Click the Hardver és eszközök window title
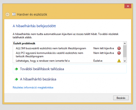The height and width of the screenshot is (110, 136). 32,14
